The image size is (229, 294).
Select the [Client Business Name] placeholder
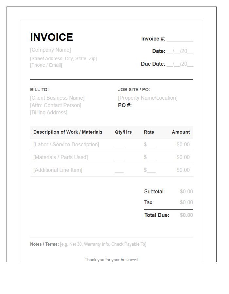click(x=57, y=98)
